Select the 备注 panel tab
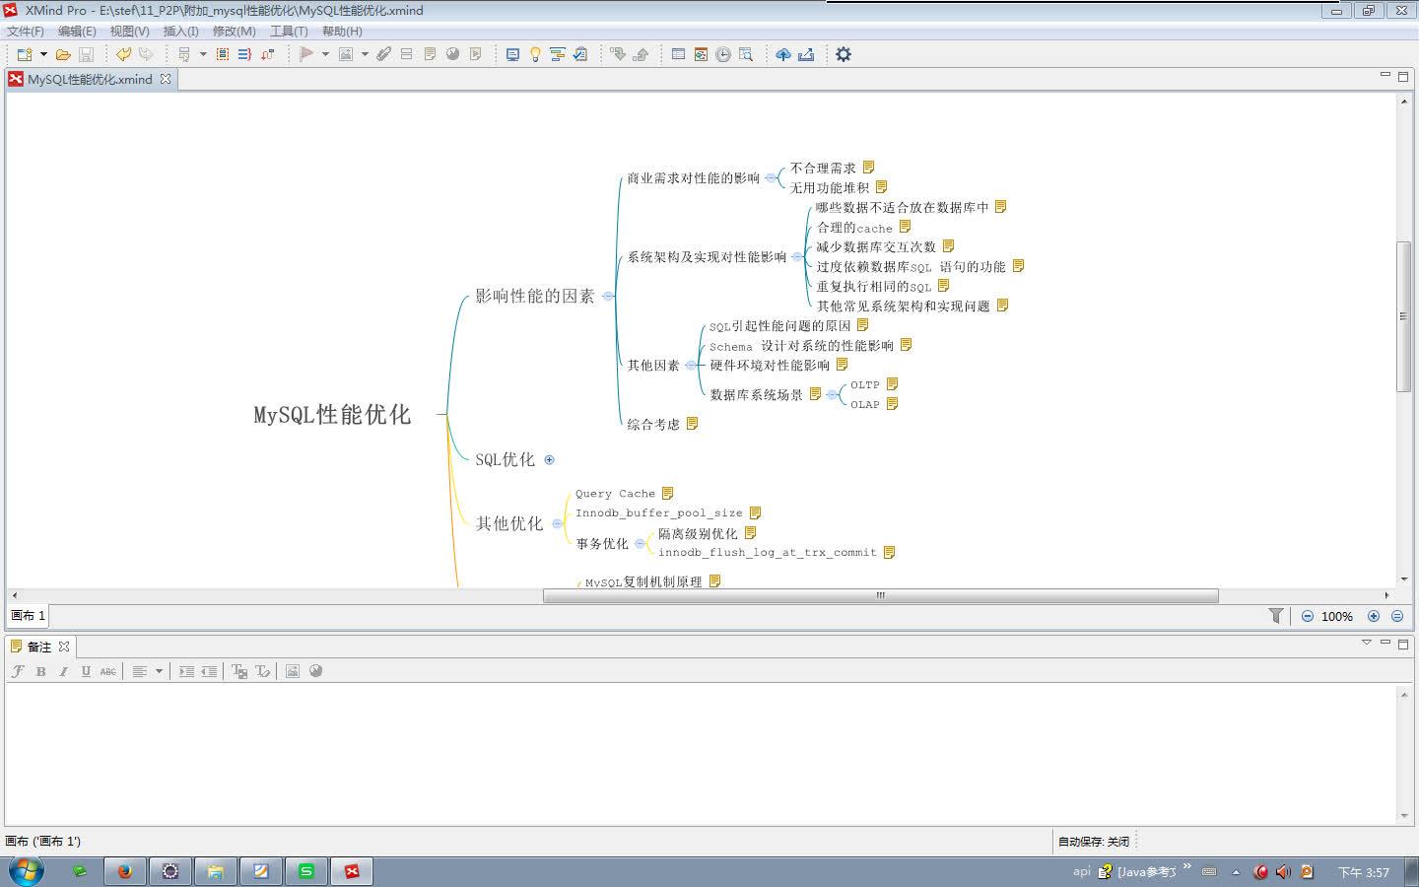 pos(39,647)
